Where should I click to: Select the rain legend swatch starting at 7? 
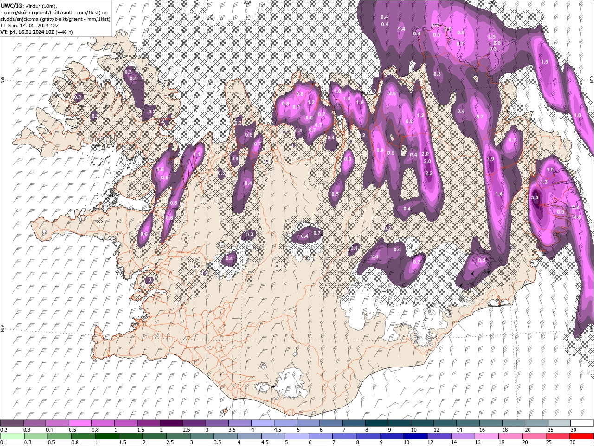[x=344, y=436]
